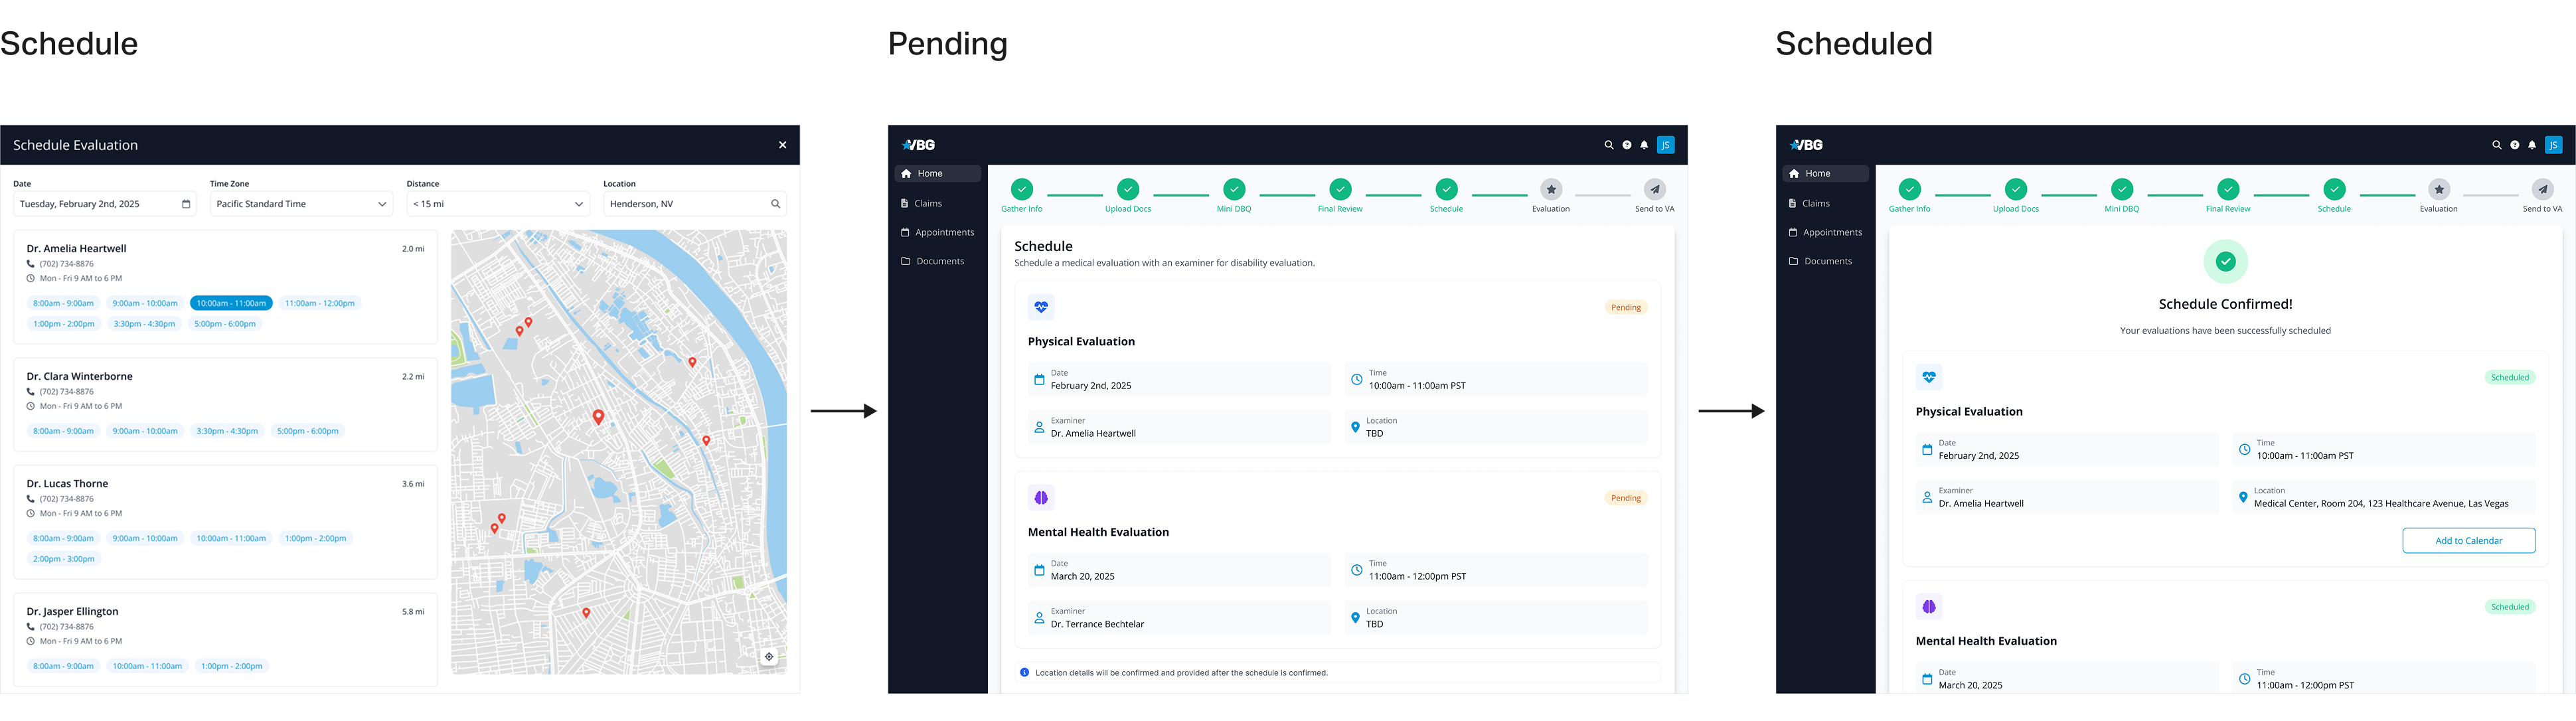Click the info icon beside the location notice
This screenshot has height=721, width=2576.
pos(1024,673)
